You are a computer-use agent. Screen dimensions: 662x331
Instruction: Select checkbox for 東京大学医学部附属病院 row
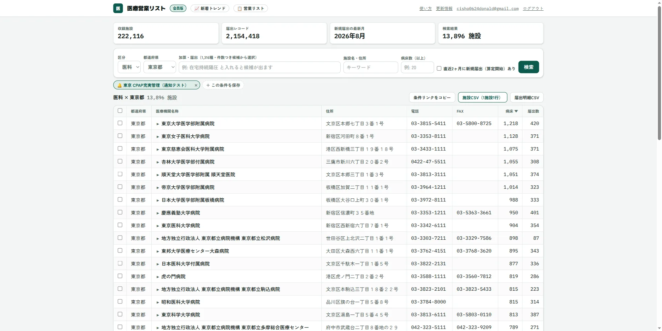tap(120, 123)
